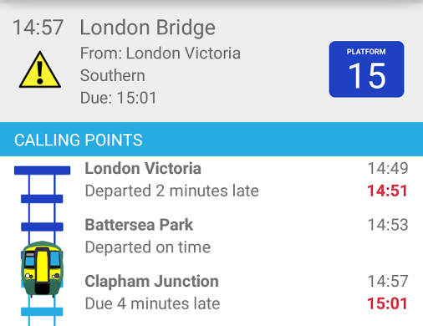This screenshot has height=326, width=423.
Task: Click the Due: 15:01 text
Action: click(x=118, y=98)
